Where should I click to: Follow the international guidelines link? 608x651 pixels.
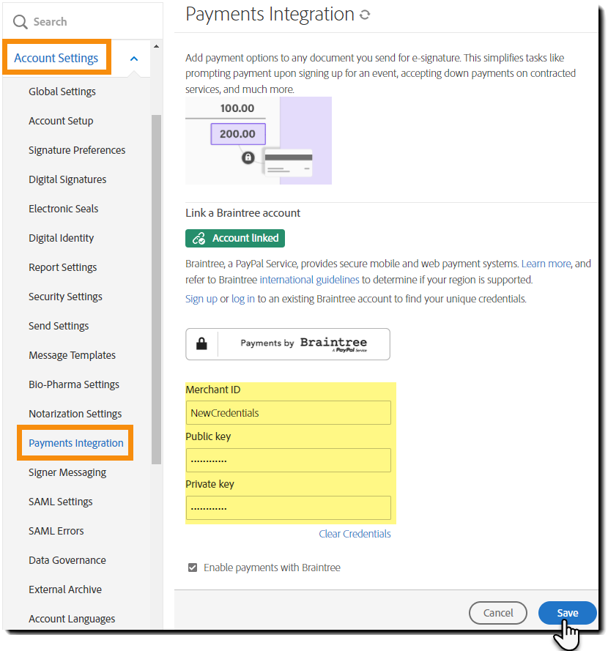(x=309, y=280)
